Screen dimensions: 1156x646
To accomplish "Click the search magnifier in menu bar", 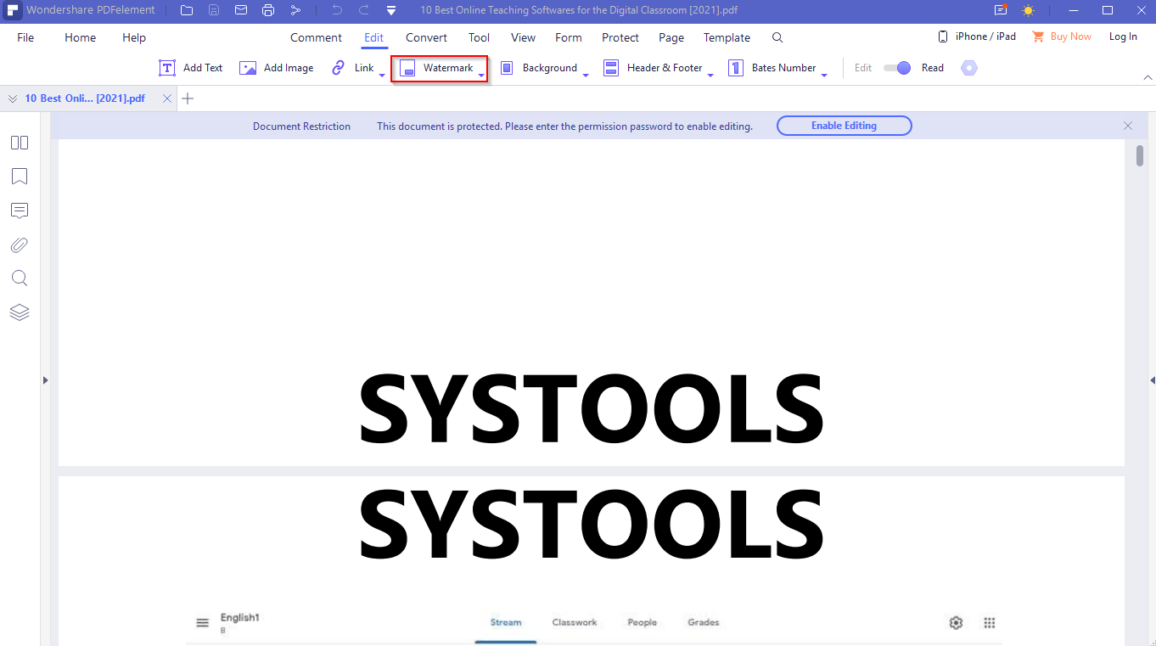I will (777, 37).
